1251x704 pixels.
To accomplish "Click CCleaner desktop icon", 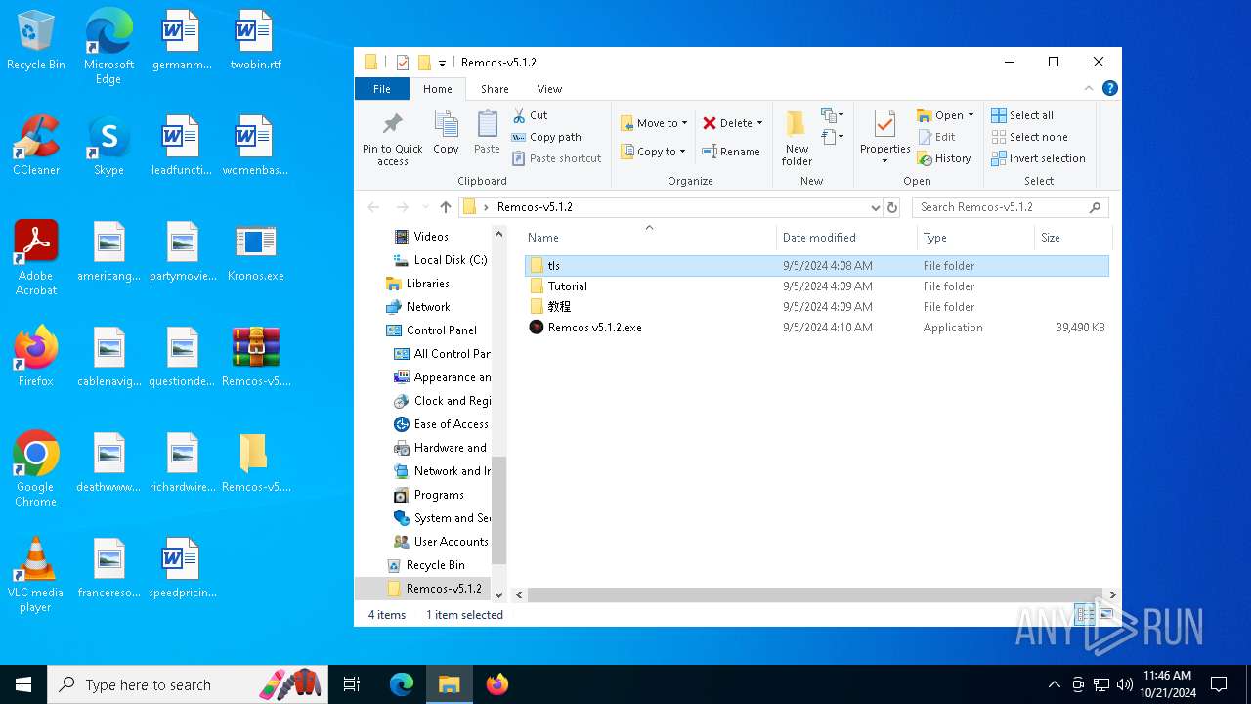I will pos(36,145).
